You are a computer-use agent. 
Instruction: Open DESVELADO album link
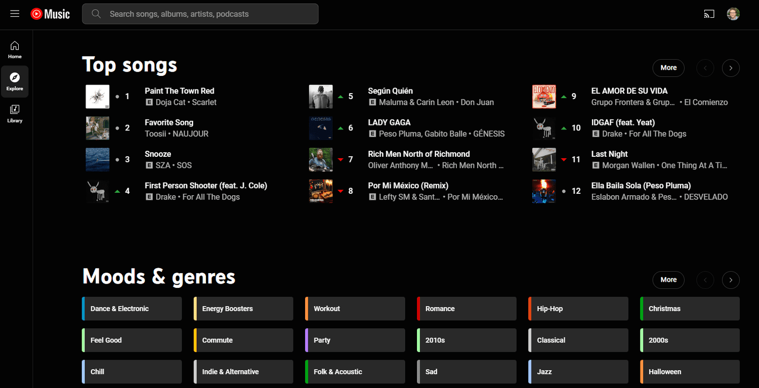(x=706, y=197)
